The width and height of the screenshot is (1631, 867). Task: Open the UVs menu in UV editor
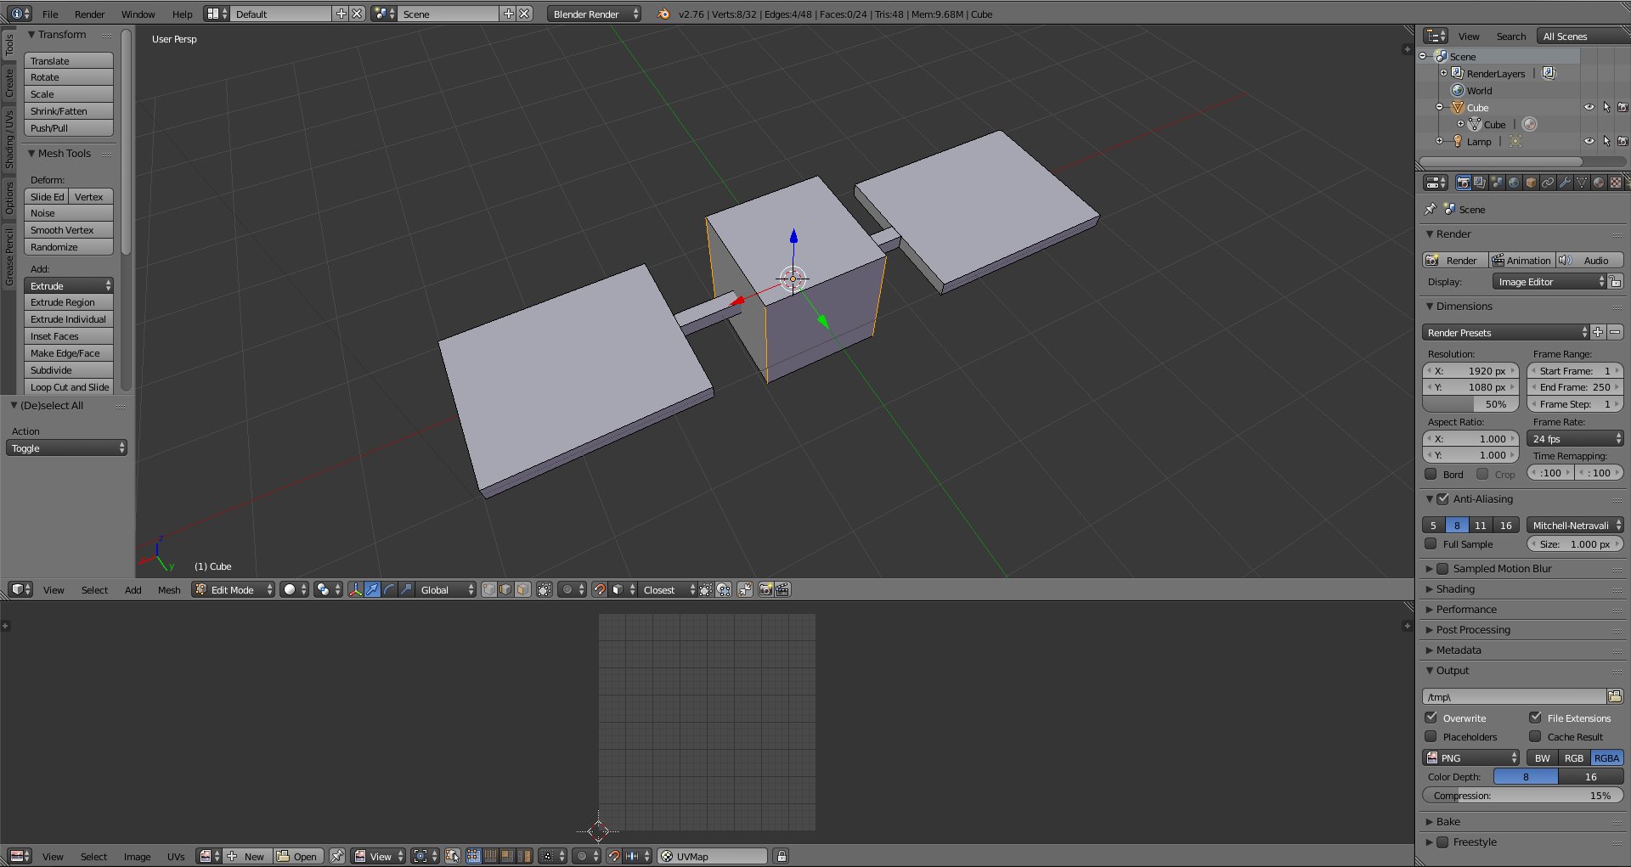[x=176, y=856]
